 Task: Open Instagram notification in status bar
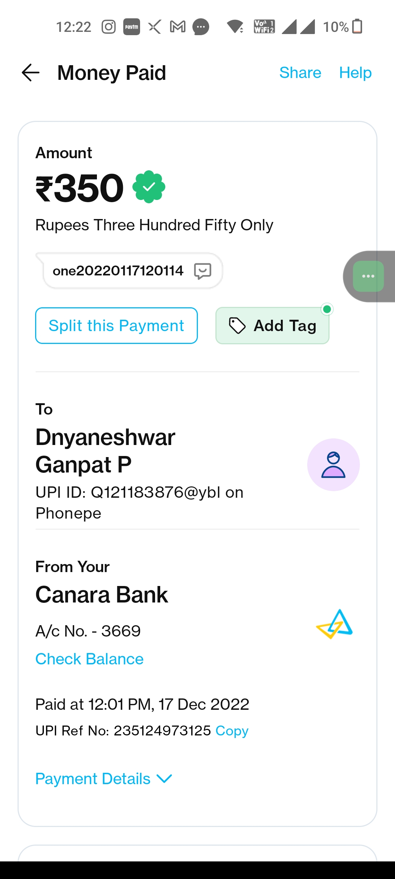[109, 27]
